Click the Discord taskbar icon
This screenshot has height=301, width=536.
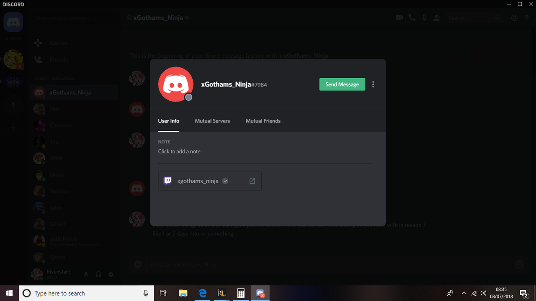(x=260, y=293)
